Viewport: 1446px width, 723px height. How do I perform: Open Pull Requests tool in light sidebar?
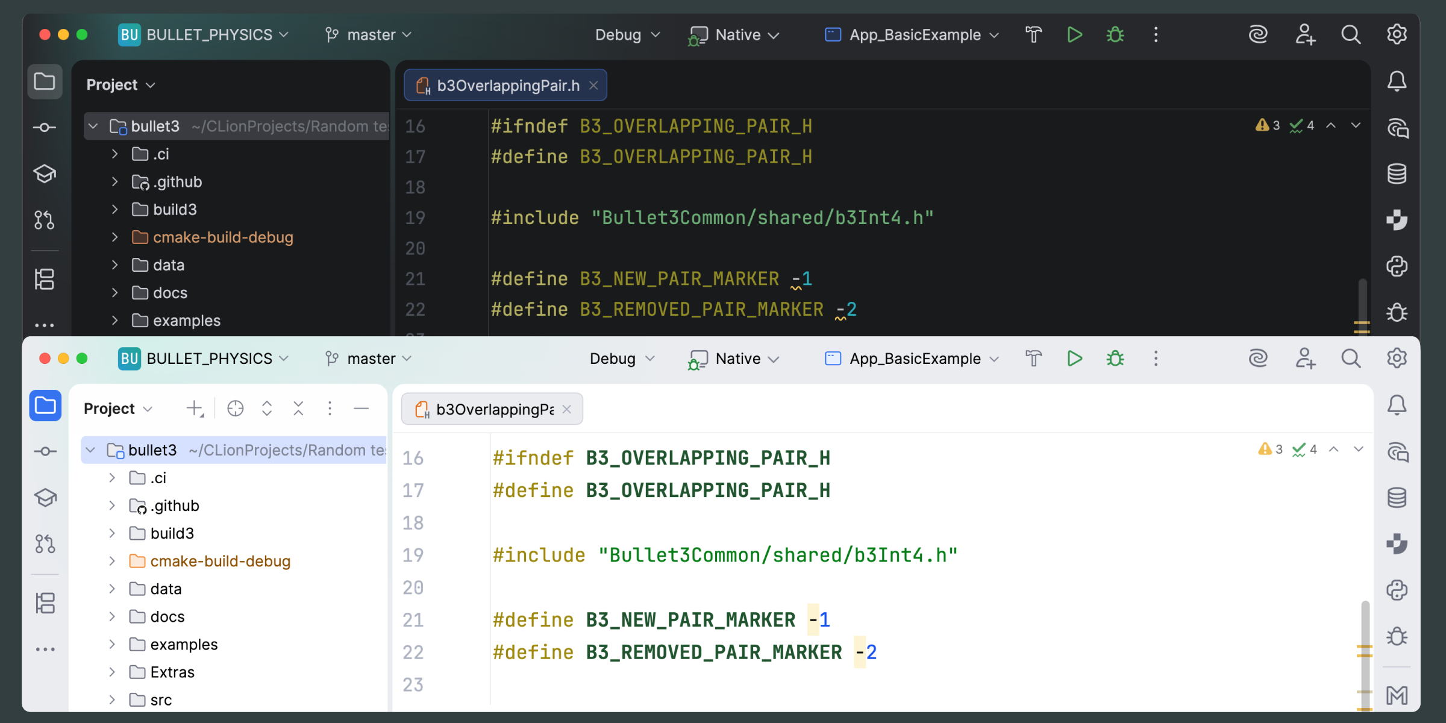tap(45, 543)
